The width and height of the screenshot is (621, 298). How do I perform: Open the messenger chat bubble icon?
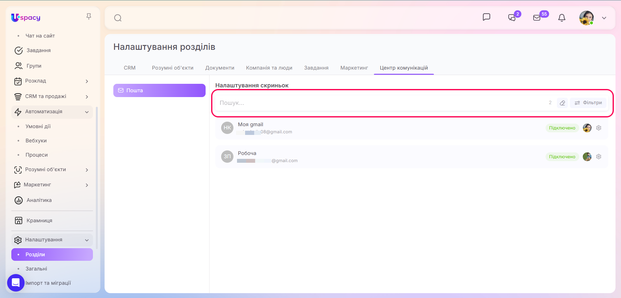tap(486, 17)
